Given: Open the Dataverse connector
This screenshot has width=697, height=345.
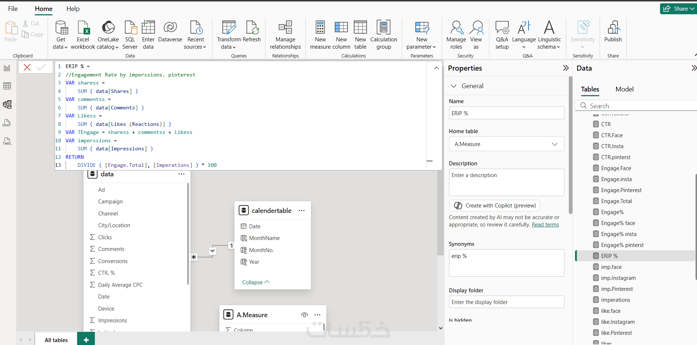Looking at the screenshot, I should click(x=170, y=32).
